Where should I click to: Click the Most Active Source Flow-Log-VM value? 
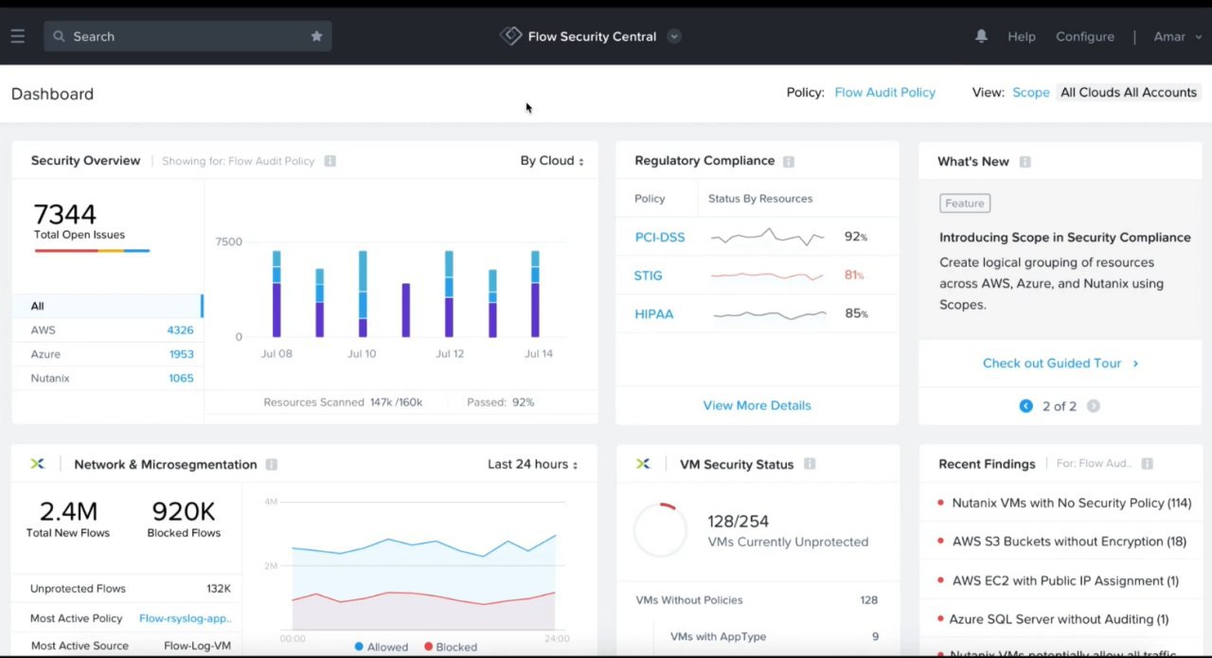click(197, 646)
